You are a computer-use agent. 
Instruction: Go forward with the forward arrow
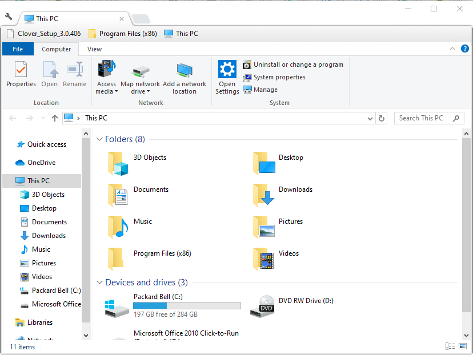pyautogui.click(x=29, y=118)
